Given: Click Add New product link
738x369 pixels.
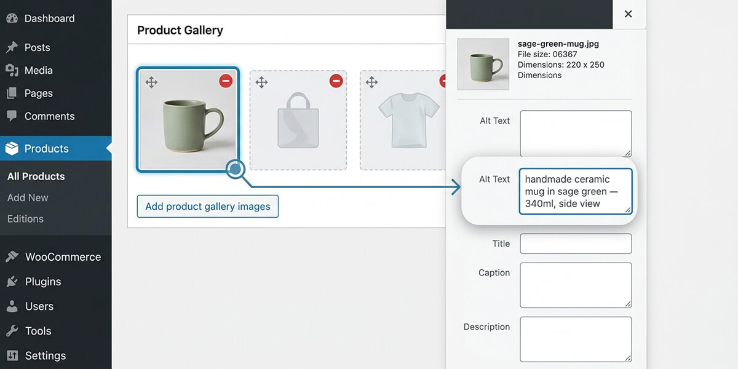Looking at the screenshot, I should tap(28, 197).
